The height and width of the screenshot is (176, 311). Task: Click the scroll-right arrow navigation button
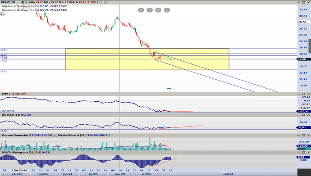click(167, 10)
